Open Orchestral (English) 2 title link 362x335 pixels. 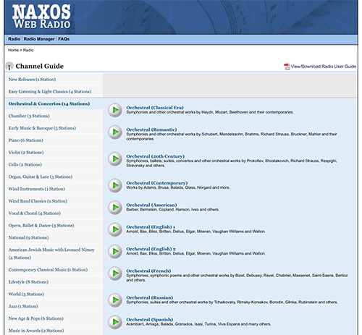(151, 249)
